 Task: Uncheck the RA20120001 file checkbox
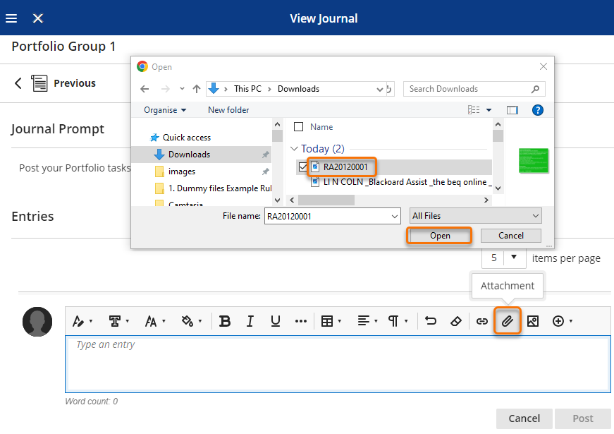click(303, 167)
